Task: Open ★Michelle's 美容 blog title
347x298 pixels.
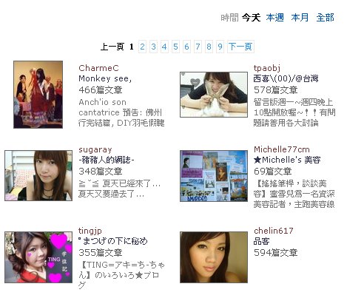Action: tap(287, 160)
